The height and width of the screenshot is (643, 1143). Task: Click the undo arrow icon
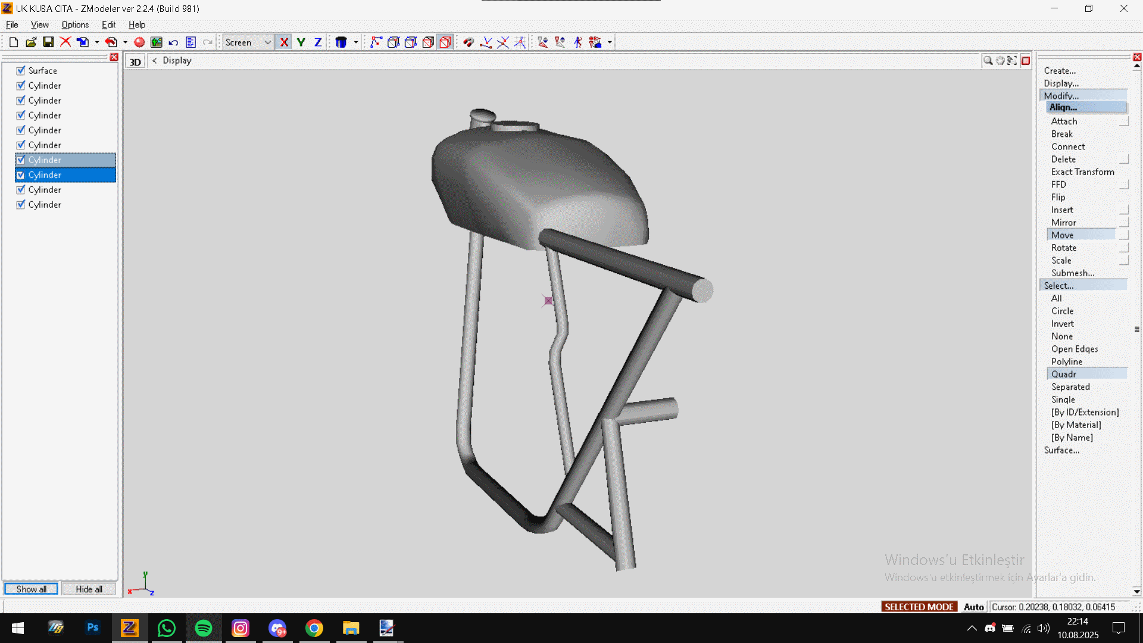tap(173, 42)
